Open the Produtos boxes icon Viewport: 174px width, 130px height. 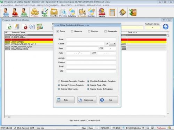click(34, 12)
